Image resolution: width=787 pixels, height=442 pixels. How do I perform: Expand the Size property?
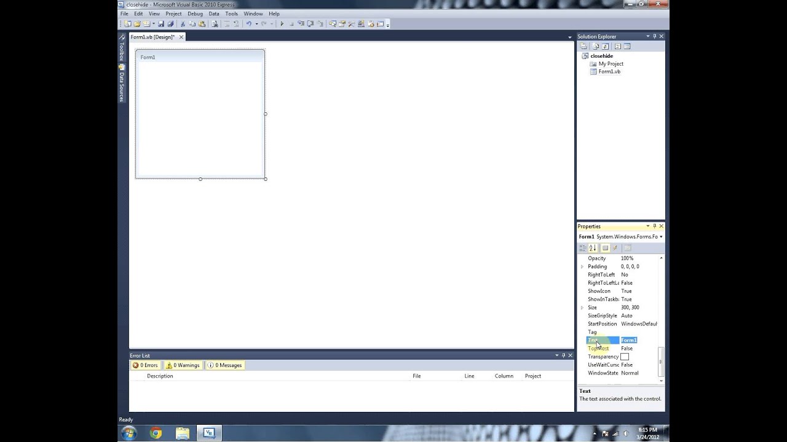coord(582,307)
